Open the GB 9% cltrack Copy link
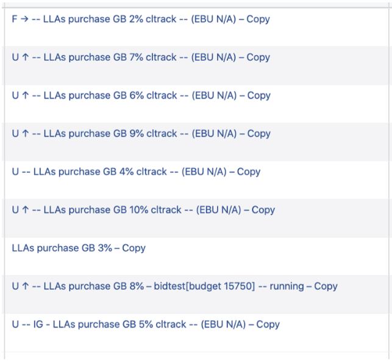Viewport: 392px width, 361px height. pyautogui.click(x=141, y=133)
